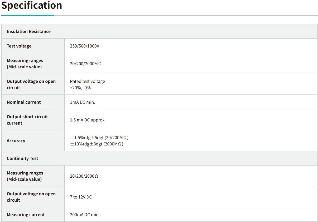Screen dimensions: 318x222
Task: Click the 20/200/2000Ω continuity range value
Action: tap(84, 176)
